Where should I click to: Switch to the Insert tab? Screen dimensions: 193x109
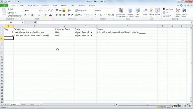(x=22, y=5)
